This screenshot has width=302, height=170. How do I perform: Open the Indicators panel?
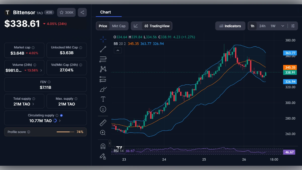point(230,26)
